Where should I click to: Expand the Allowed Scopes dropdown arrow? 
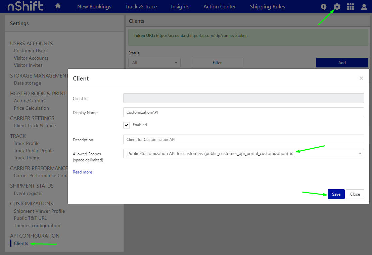click(360, 153)
